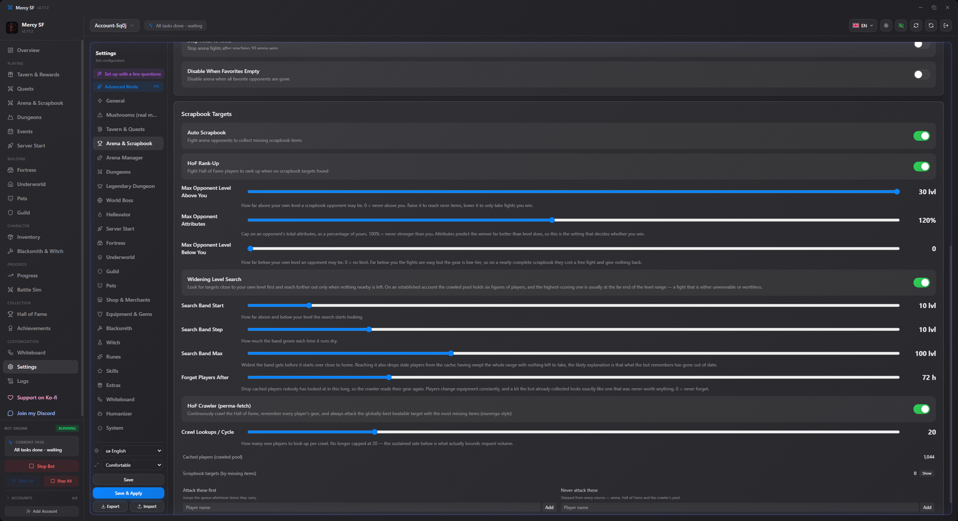Screen dimensions: 958x521
Task: Click the Overview icon in main sidebar
Action: click(x=11, y=50)
